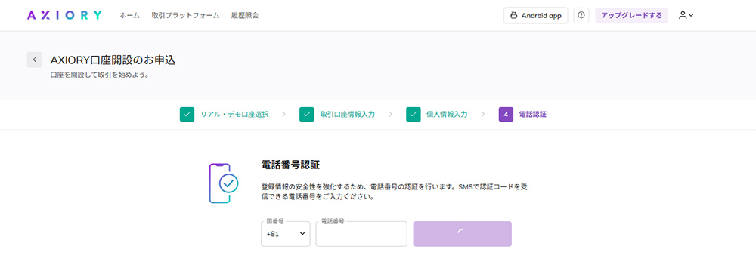Viewport: 756px width, 277px height.
Task: Click the phone verification illustration
Action: click(224, 183)
